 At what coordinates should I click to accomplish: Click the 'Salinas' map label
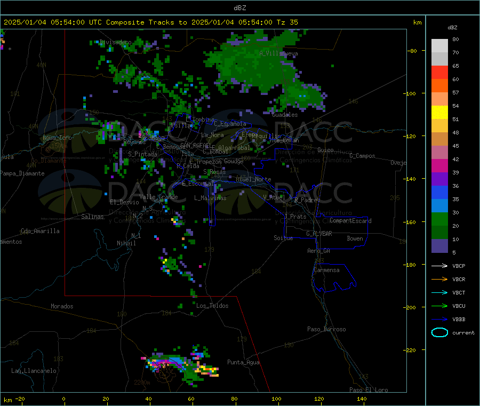[92, 217]
